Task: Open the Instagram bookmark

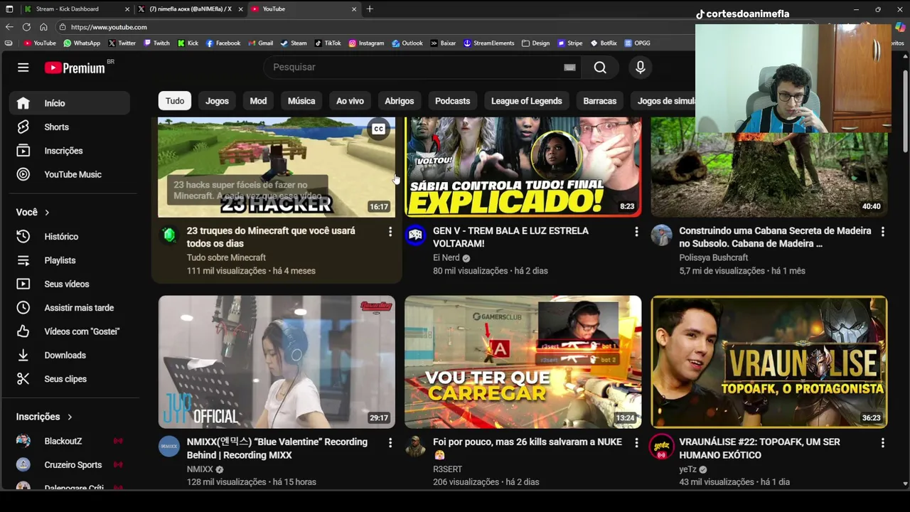Action: click(x=366, y=43)
